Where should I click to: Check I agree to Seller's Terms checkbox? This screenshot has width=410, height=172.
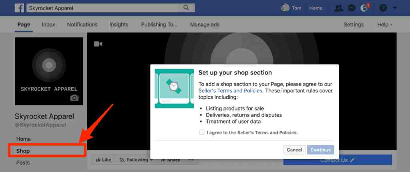click(x=202, y=132)
